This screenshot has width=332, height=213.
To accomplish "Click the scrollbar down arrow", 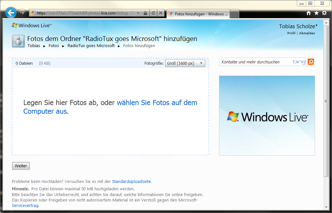I will tap(326, 207).
